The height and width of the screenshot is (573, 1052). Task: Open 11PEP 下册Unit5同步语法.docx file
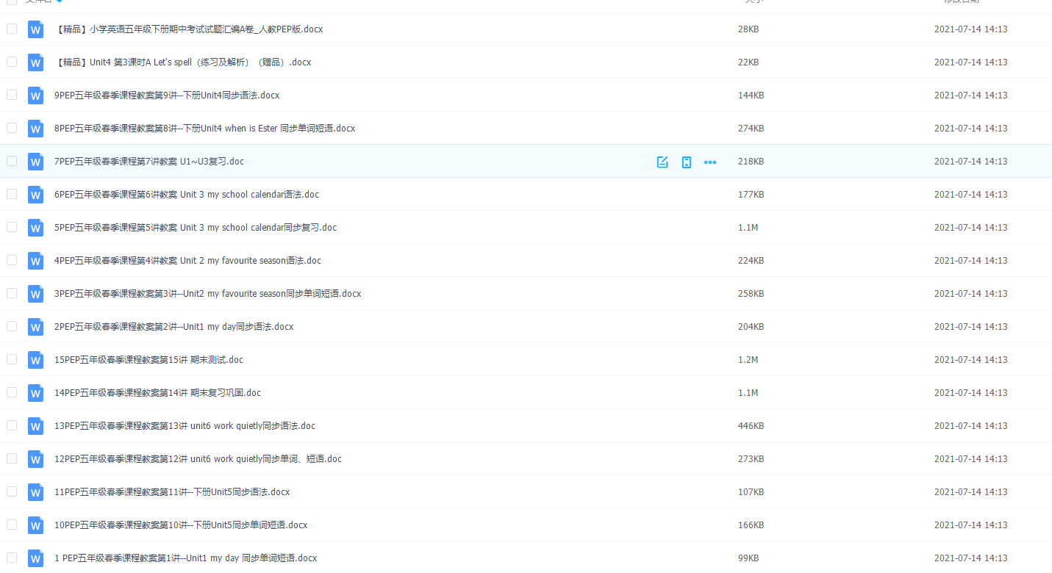tap(172, 492)
